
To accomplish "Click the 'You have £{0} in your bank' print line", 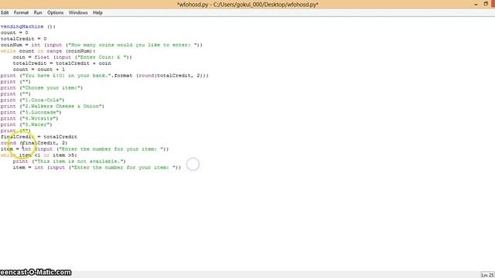I will (x=104, y=76).
